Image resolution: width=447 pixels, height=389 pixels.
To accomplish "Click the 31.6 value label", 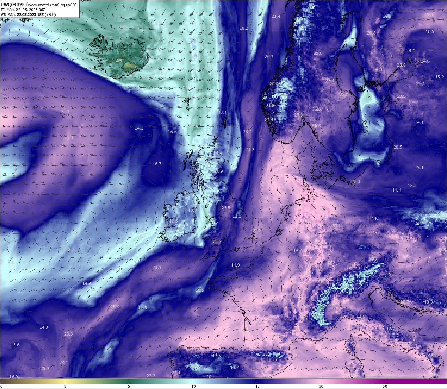I will 316,109.
